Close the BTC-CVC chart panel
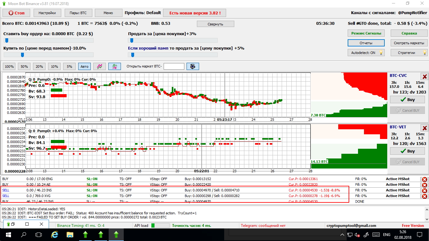429x241 pixels. pos(425,77)
